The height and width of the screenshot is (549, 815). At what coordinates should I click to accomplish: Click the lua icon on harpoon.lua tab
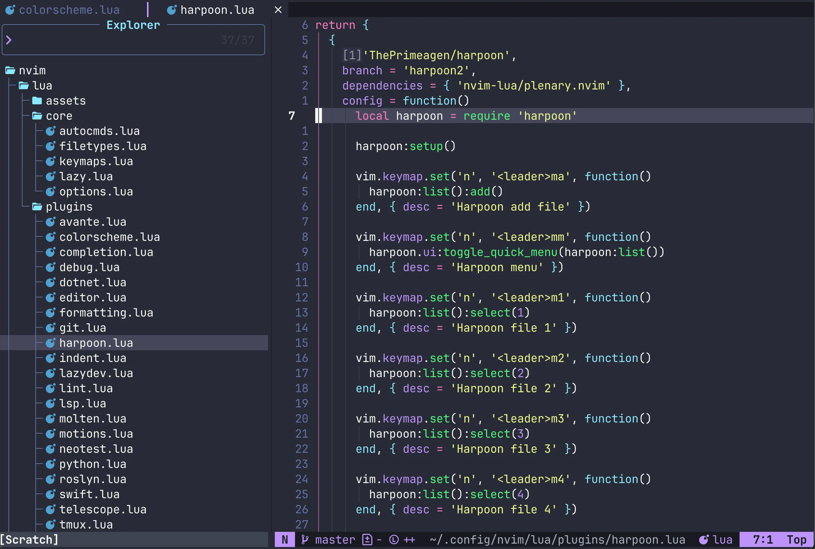[x=171, y=10]
